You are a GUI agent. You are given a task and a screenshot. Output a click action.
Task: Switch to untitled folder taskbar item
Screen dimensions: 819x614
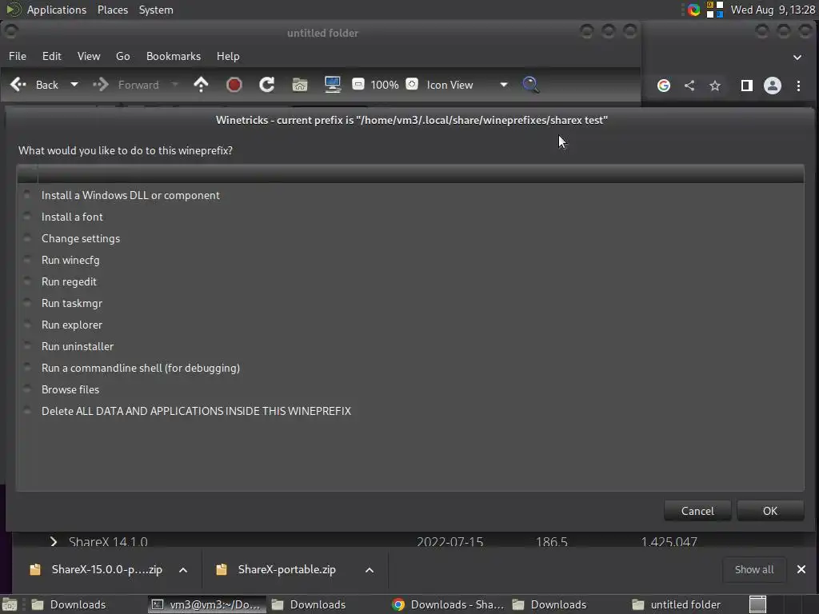677,604
